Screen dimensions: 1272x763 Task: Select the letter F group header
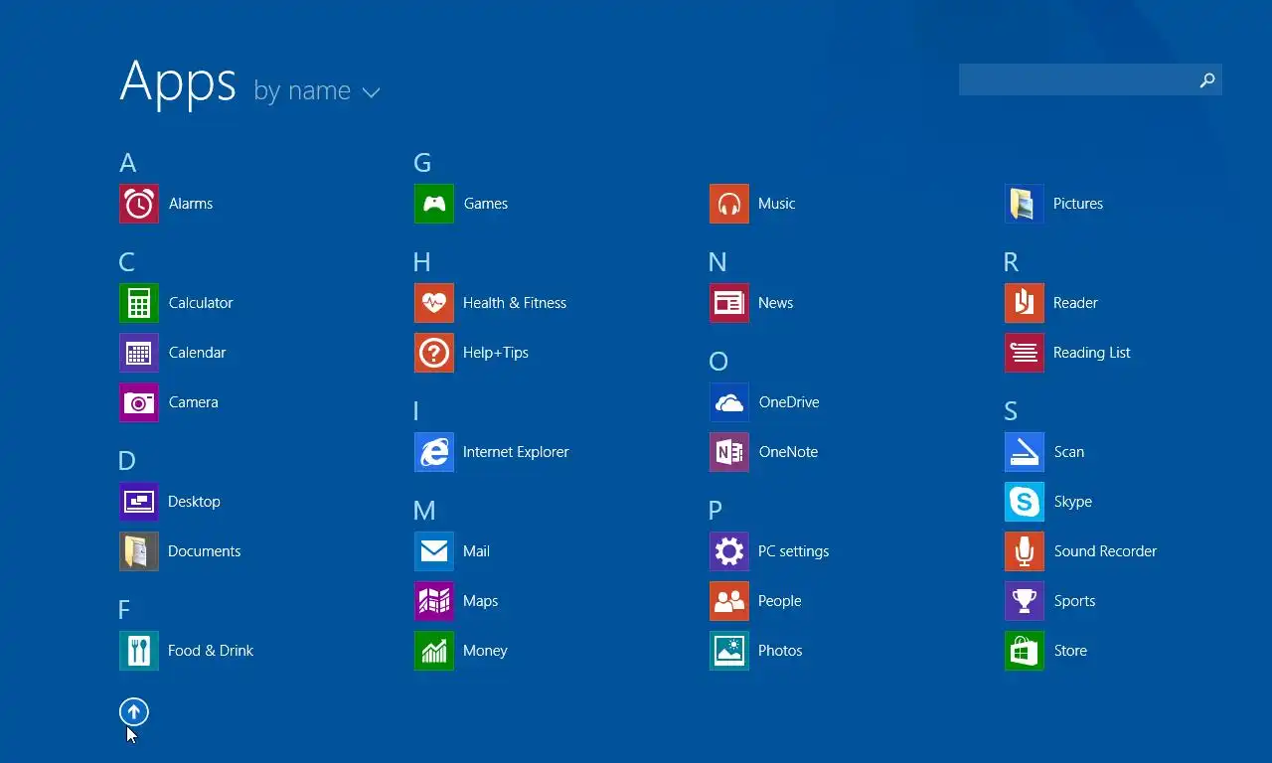click(124, 610)
